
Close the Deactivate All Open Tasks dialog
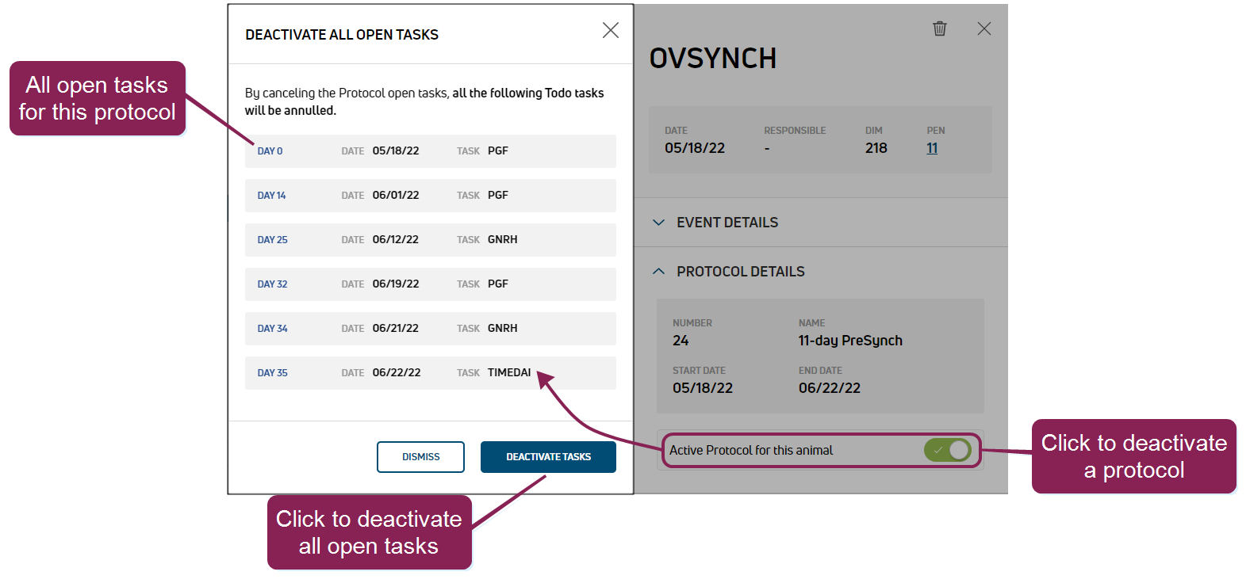click(610, 30)
